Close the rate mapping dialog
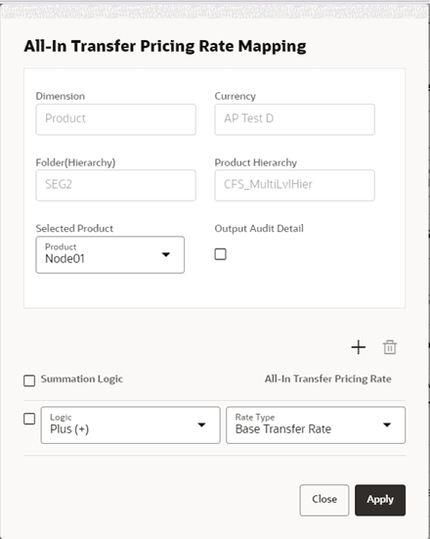Screen dimensions: 430x539 coord(324,500)
